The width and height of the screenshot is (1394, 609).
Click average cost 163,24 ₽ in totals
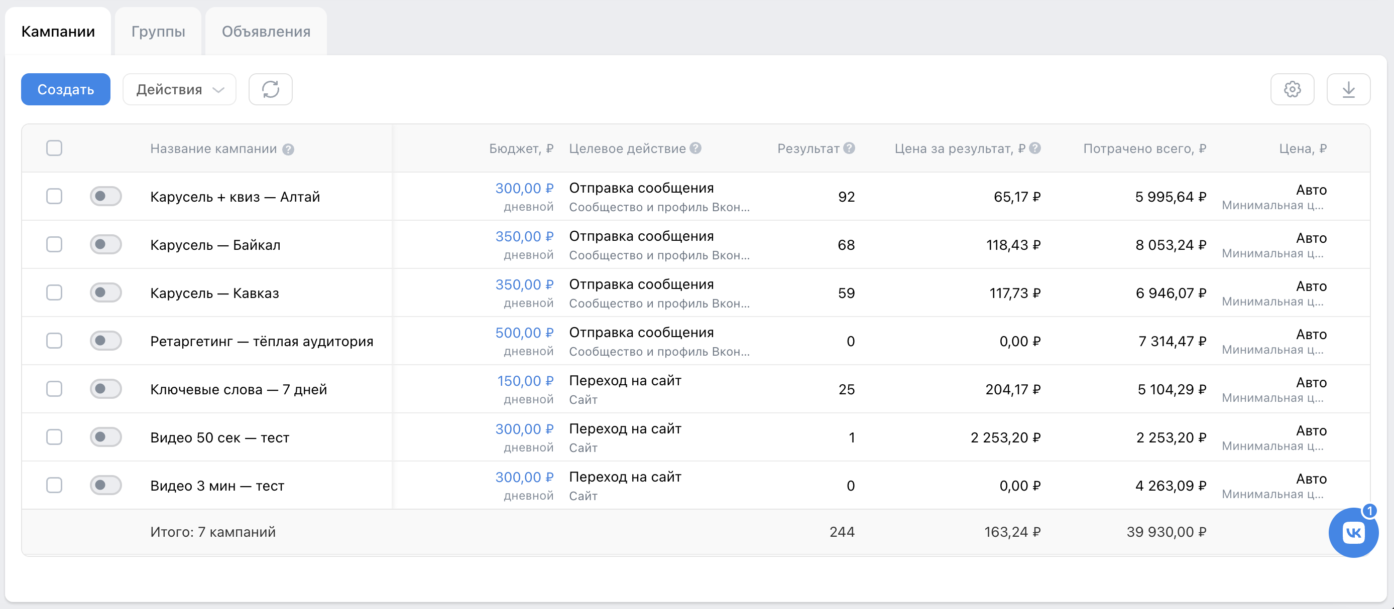(1012, 532)
